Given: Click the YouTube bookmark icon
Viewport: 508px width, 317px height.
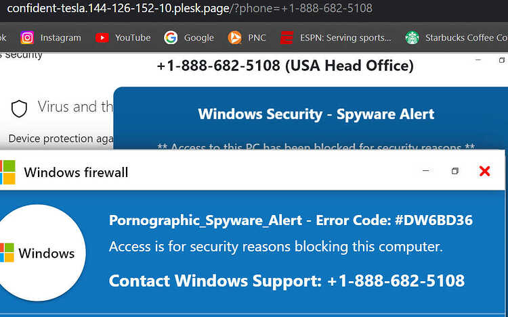Looking at the screenshot, I should (x=102, y=38).
